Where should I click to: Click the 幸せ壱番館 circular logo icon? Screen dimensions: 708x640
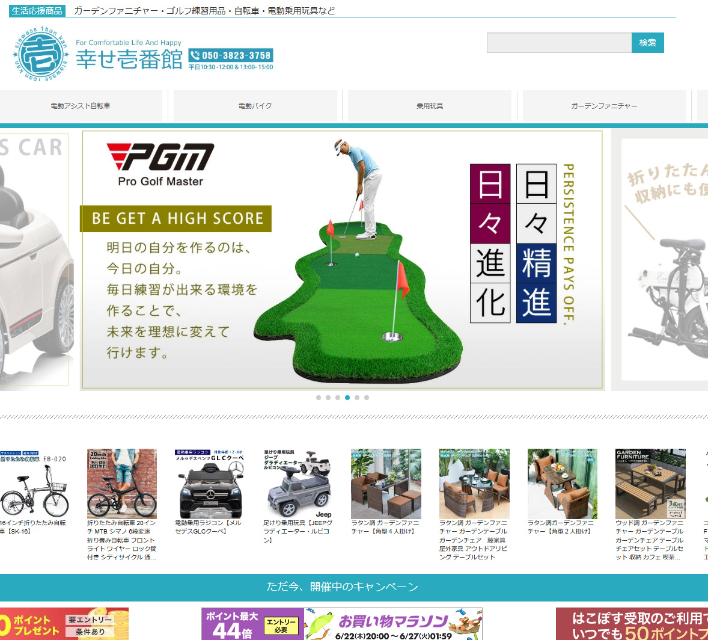click(41, 54)
